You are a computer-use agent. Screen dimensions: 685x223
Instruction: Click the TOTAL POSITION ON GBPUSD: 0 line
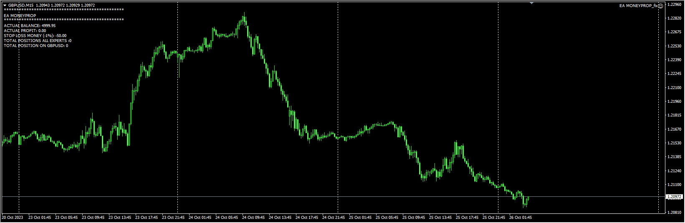tap(36, 46)
